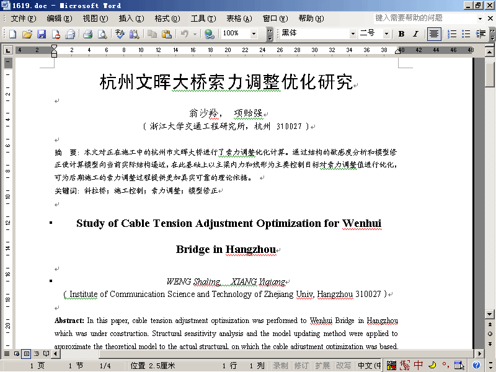Switch to Outline view icon
Image resolution: width=496 pixels, height=372 pixels.
pyautogui.click(x=37, y=353)
